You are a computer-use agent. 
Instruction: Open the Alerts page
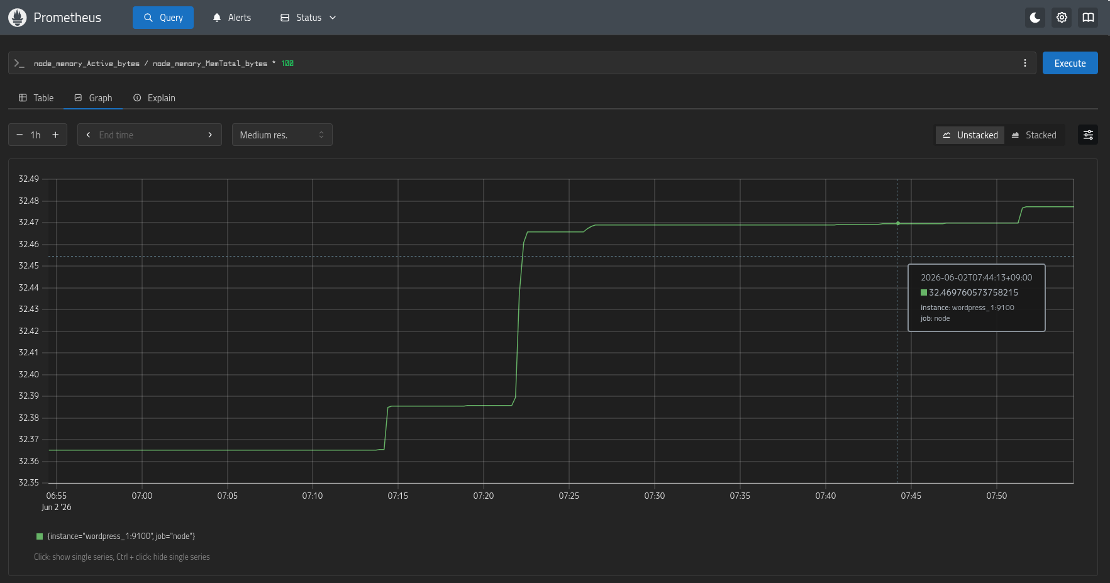231,18
